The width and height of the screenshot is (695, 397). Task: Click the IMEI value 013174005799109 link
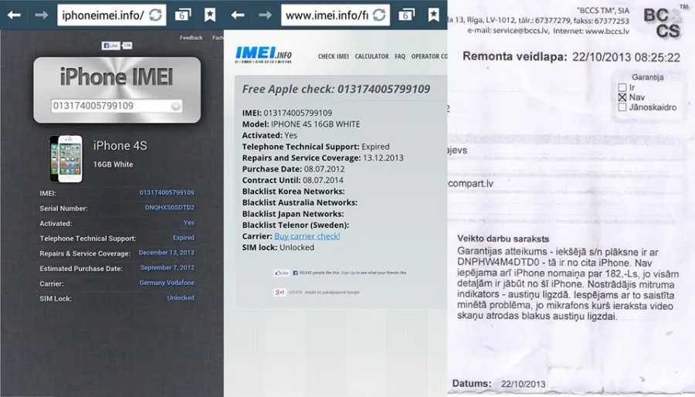(x=167, y=192)
